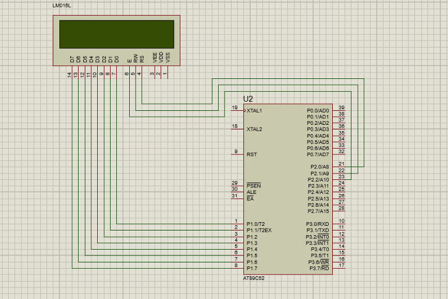Click the P3.3/INT1 pin label
Screen dimensions: 448x299
[x=318, y=243]
